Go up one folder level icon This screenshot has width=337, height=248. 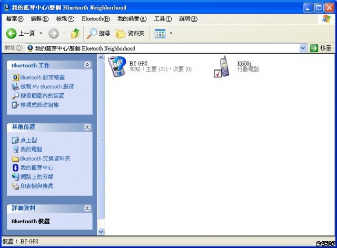[x=75, y=33]
